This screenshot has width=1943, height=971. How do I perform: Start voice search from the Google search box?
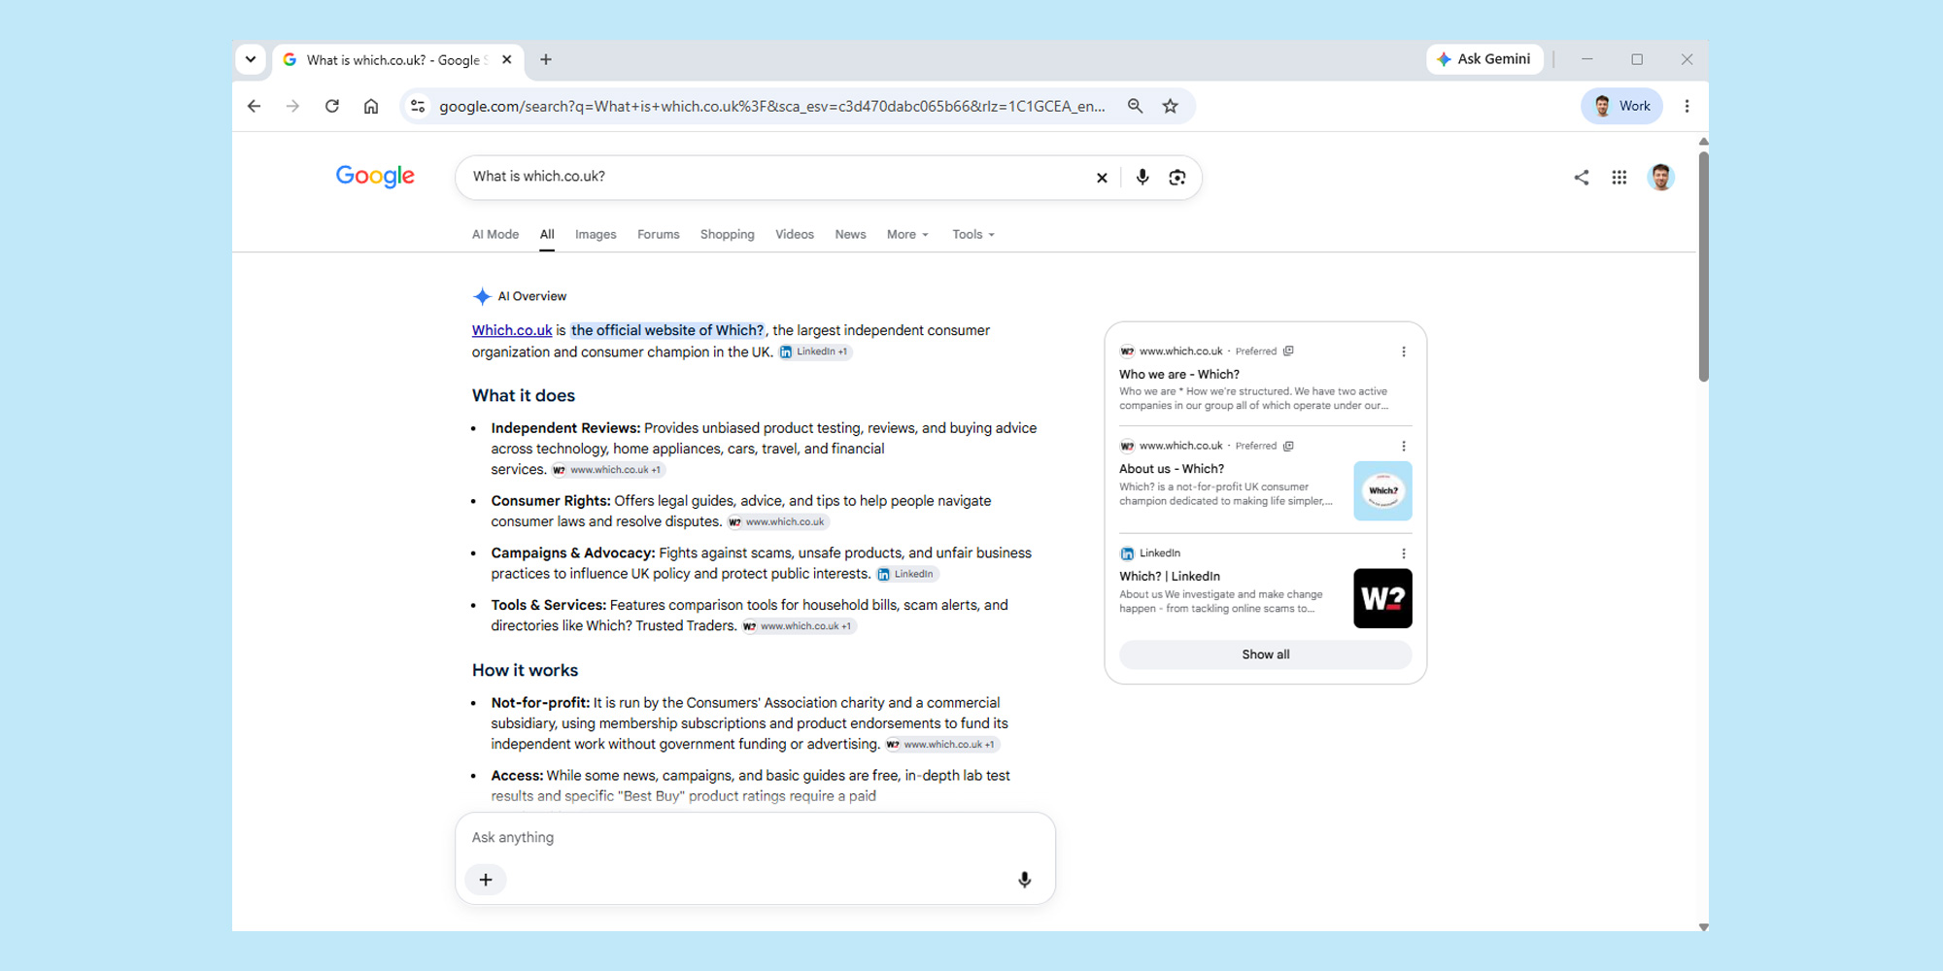(1142, 177)
